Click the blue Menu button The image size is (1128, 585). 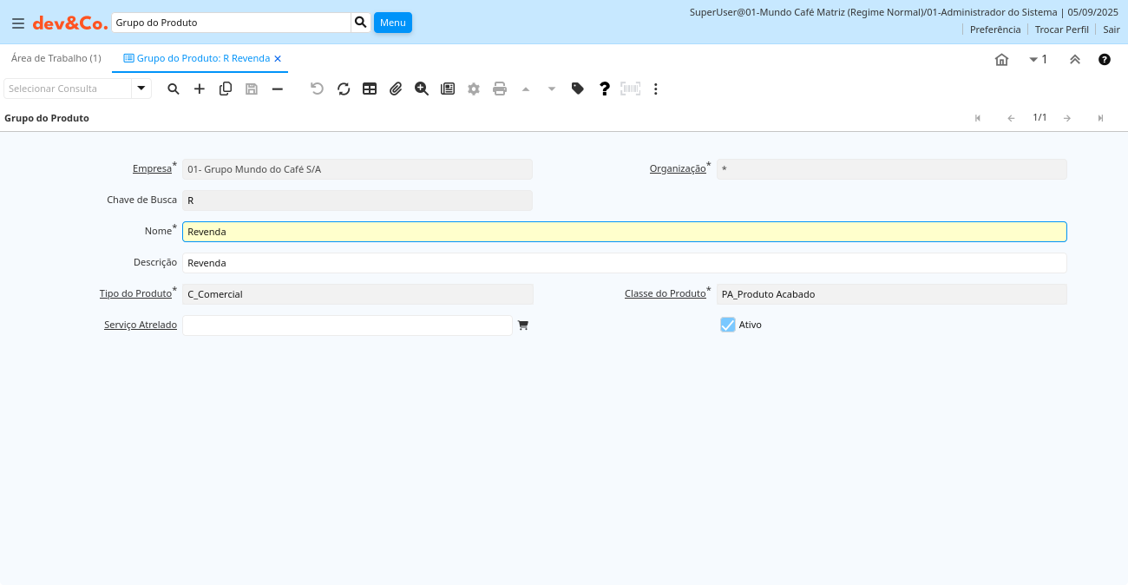pos(393,23)
